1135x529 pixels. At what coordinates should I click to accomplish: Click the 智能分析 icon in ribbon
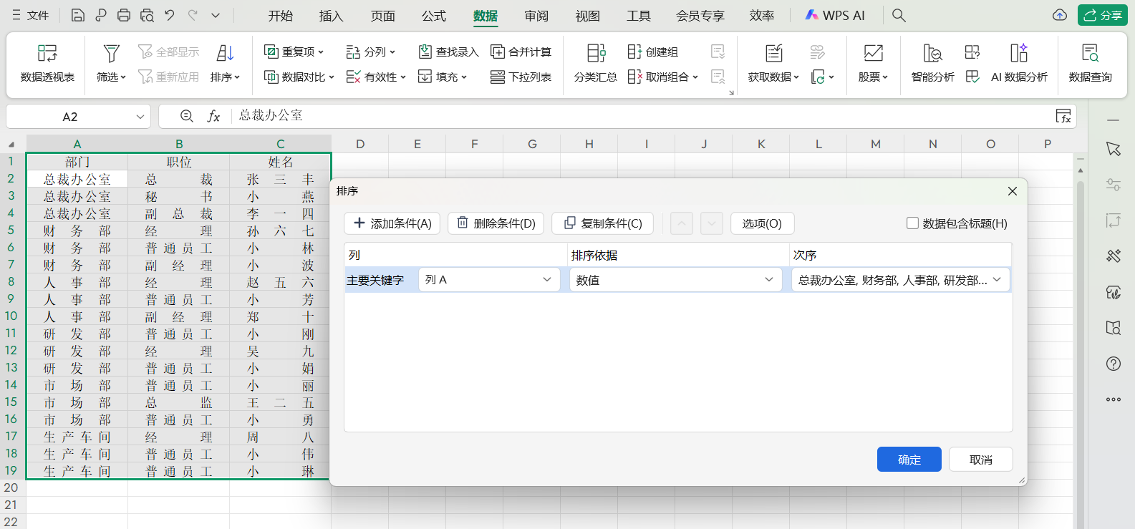coord(932,53)
